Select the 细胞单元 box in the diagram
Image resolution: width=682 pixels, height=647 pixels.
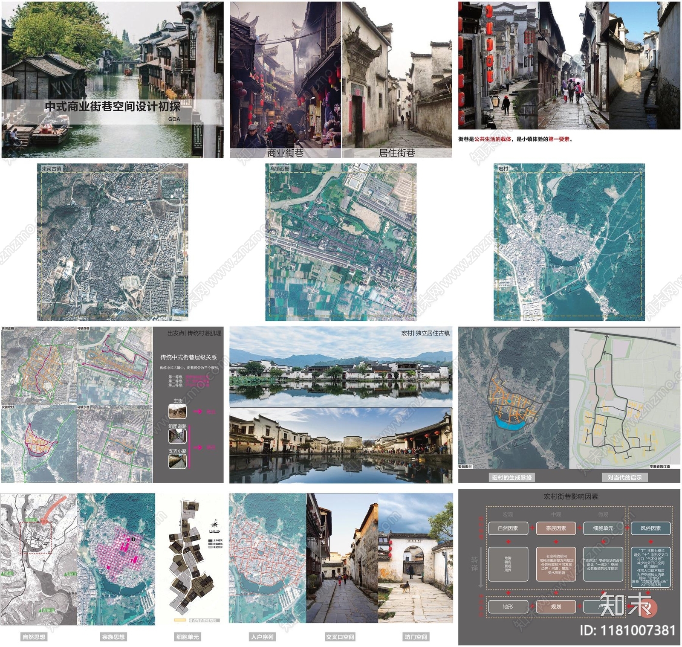tap(603, 528)
